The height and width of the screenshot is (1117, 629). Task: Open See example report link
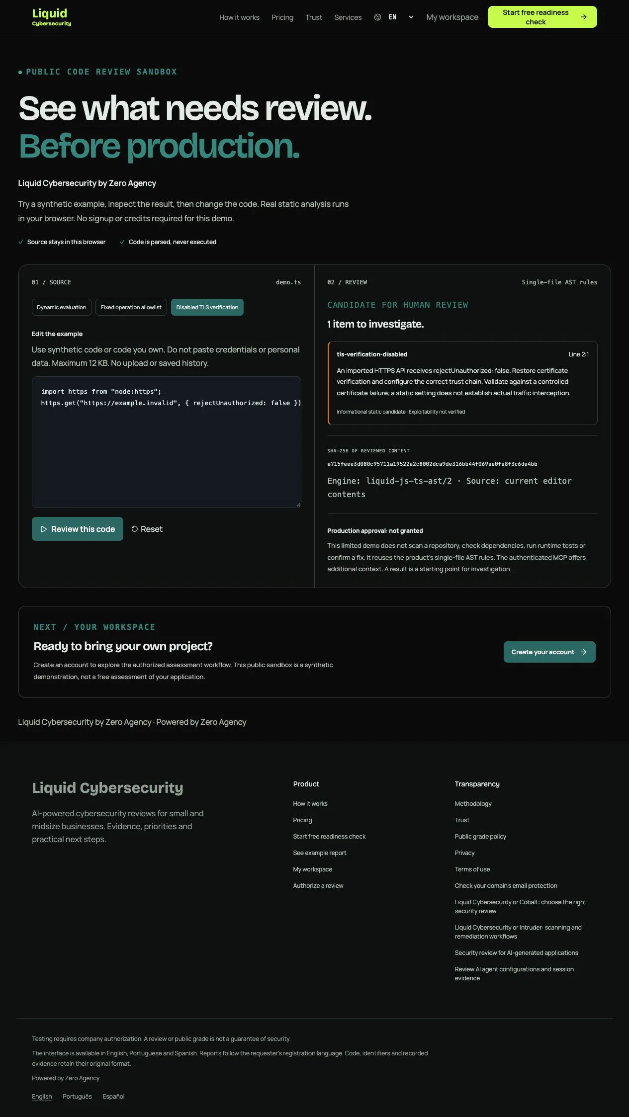pos(320,853)
